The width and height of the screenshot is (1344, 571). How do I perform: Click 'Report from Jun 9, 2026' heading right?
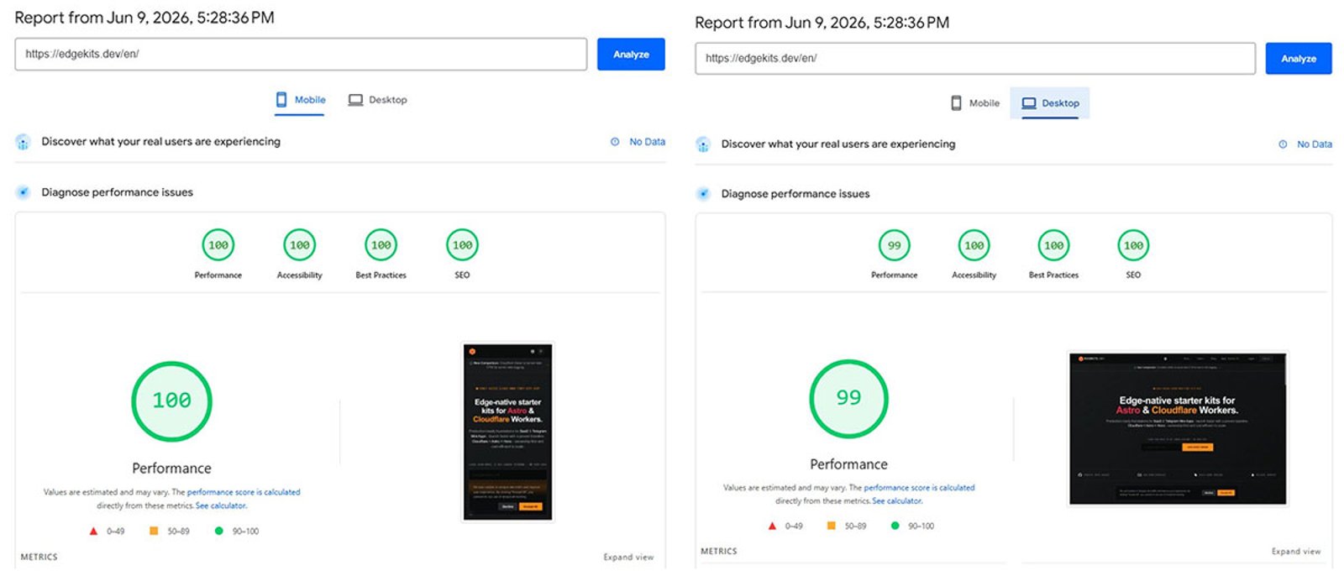[x=822, y=23]
